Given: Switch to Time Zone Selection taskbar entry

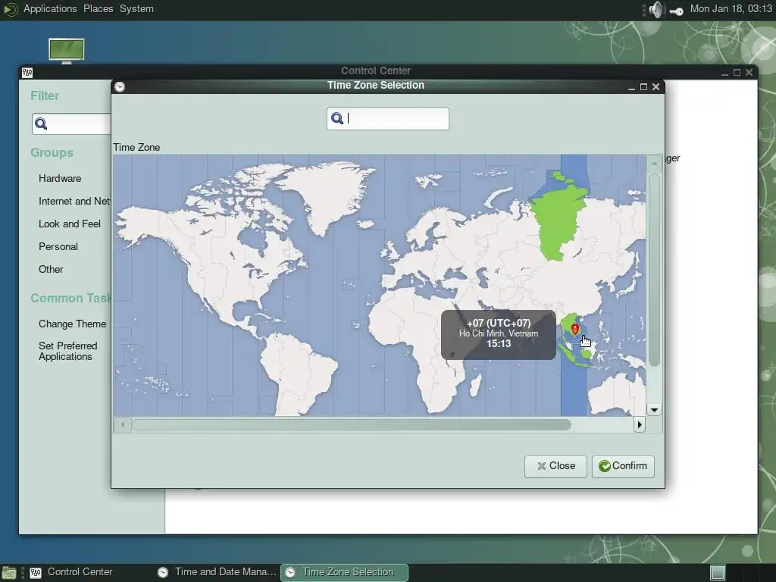Looking at the screenshot, I should [345, 572].
